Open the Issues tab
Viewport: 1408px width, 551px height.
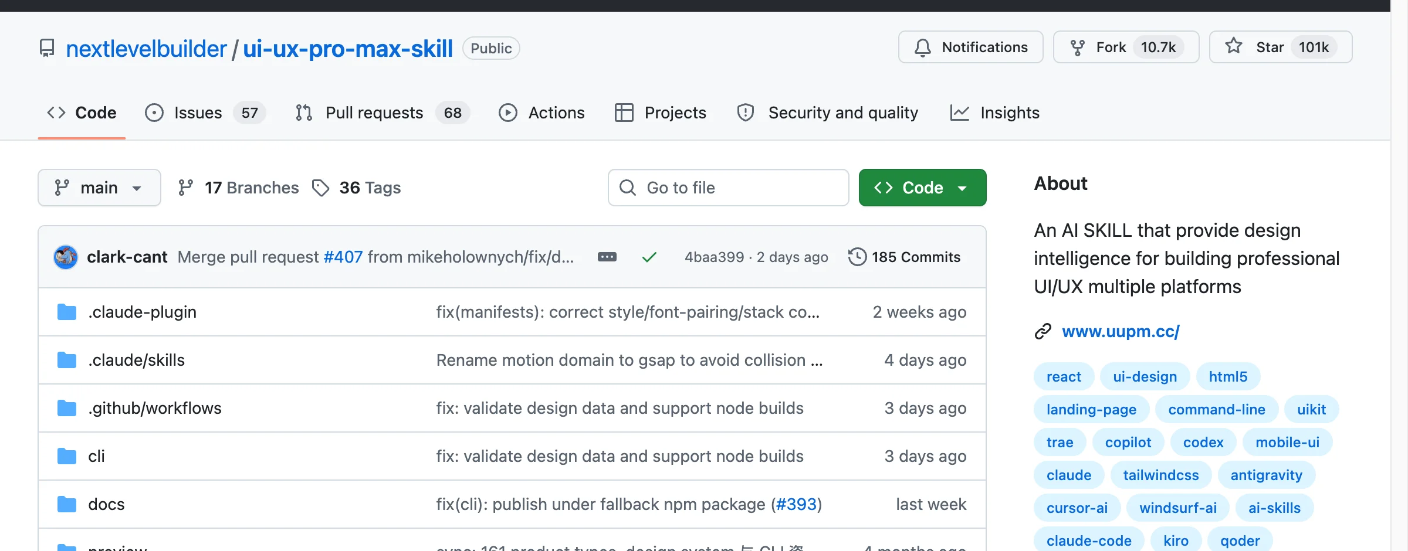coord(205,113)
